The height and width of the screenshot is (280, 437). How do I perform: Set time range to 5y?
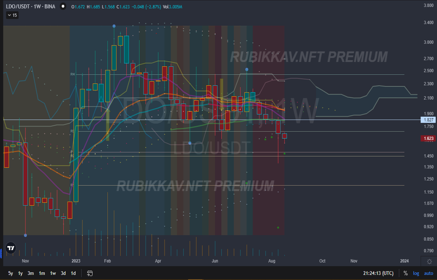[11, 273]
